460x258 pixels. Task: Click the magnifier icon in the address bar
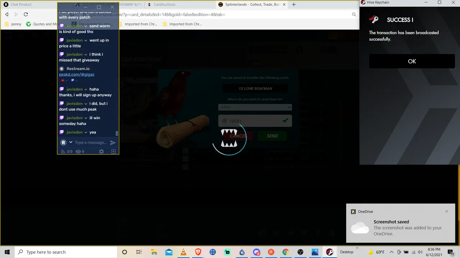point(354,14)
